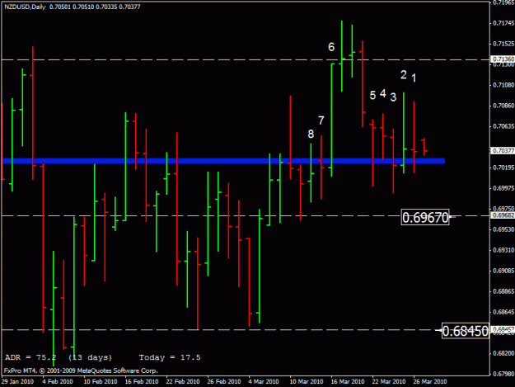Click the 0.69085 price axis label

(x=503, y=271)
